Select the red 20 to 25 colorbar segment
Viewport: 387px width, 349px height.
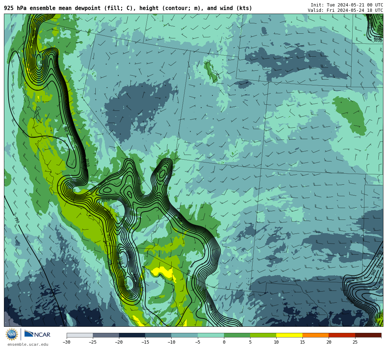342,335
